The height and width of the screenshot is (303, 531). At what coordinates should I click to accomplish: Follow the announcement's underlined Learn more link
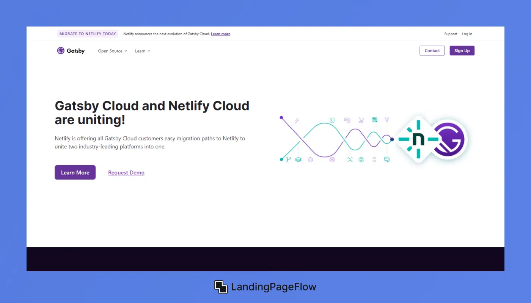tap(221, 34)
